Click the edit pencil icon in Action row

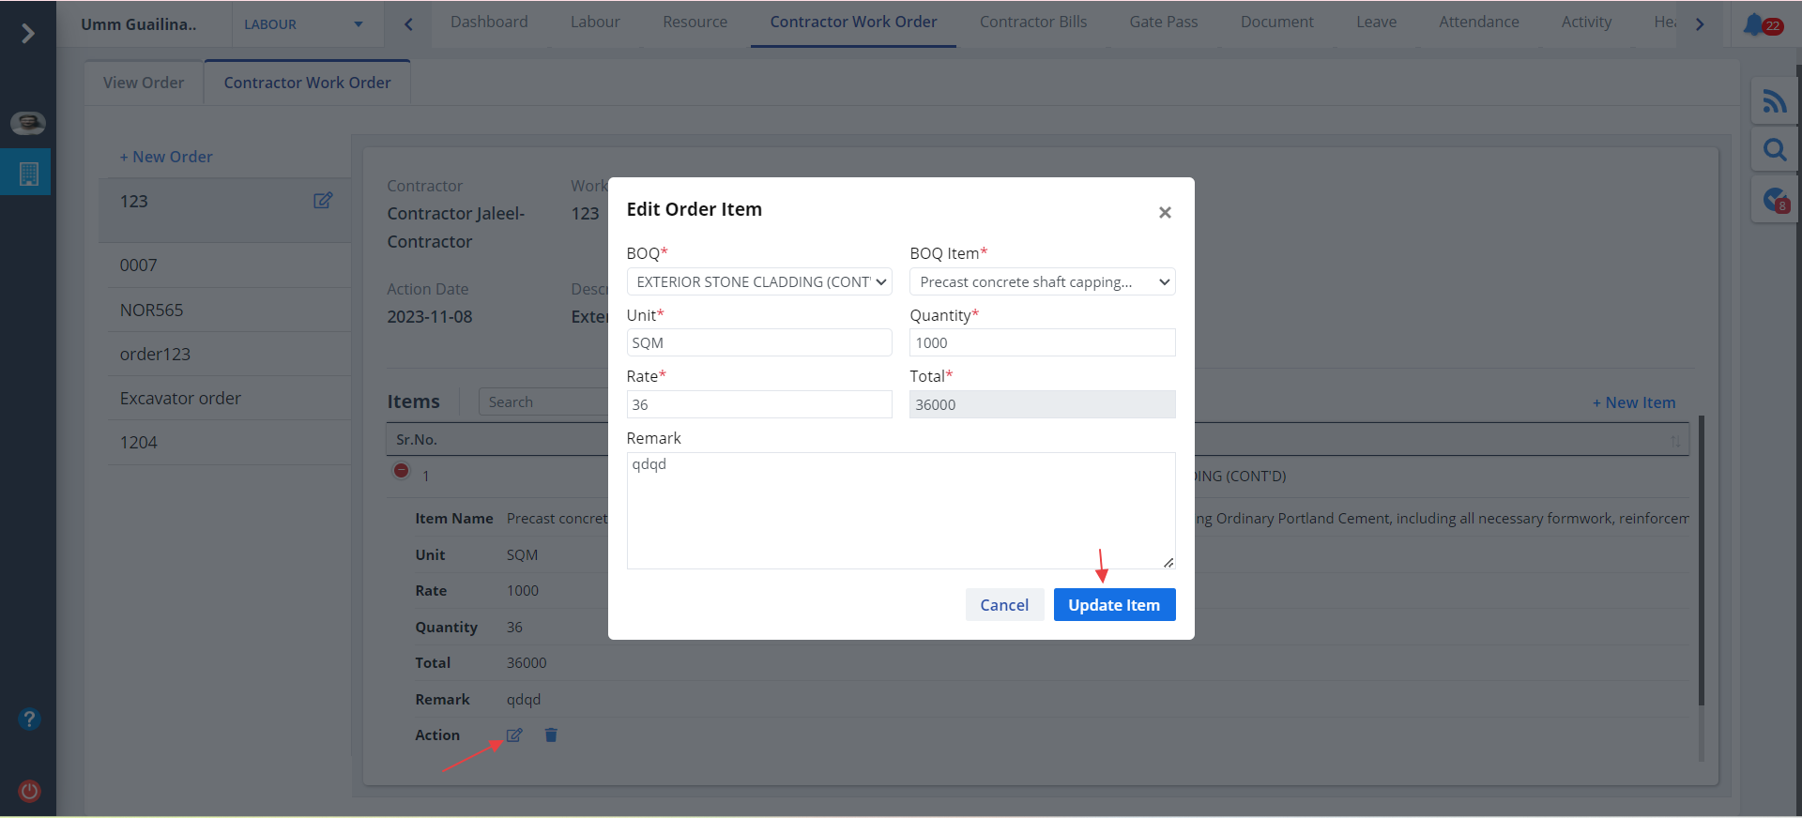tap(514, 735)
